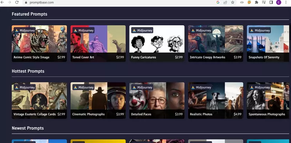291x143 pixels.
Task: Open the Realistic Photos card
Action: (216, 100)
